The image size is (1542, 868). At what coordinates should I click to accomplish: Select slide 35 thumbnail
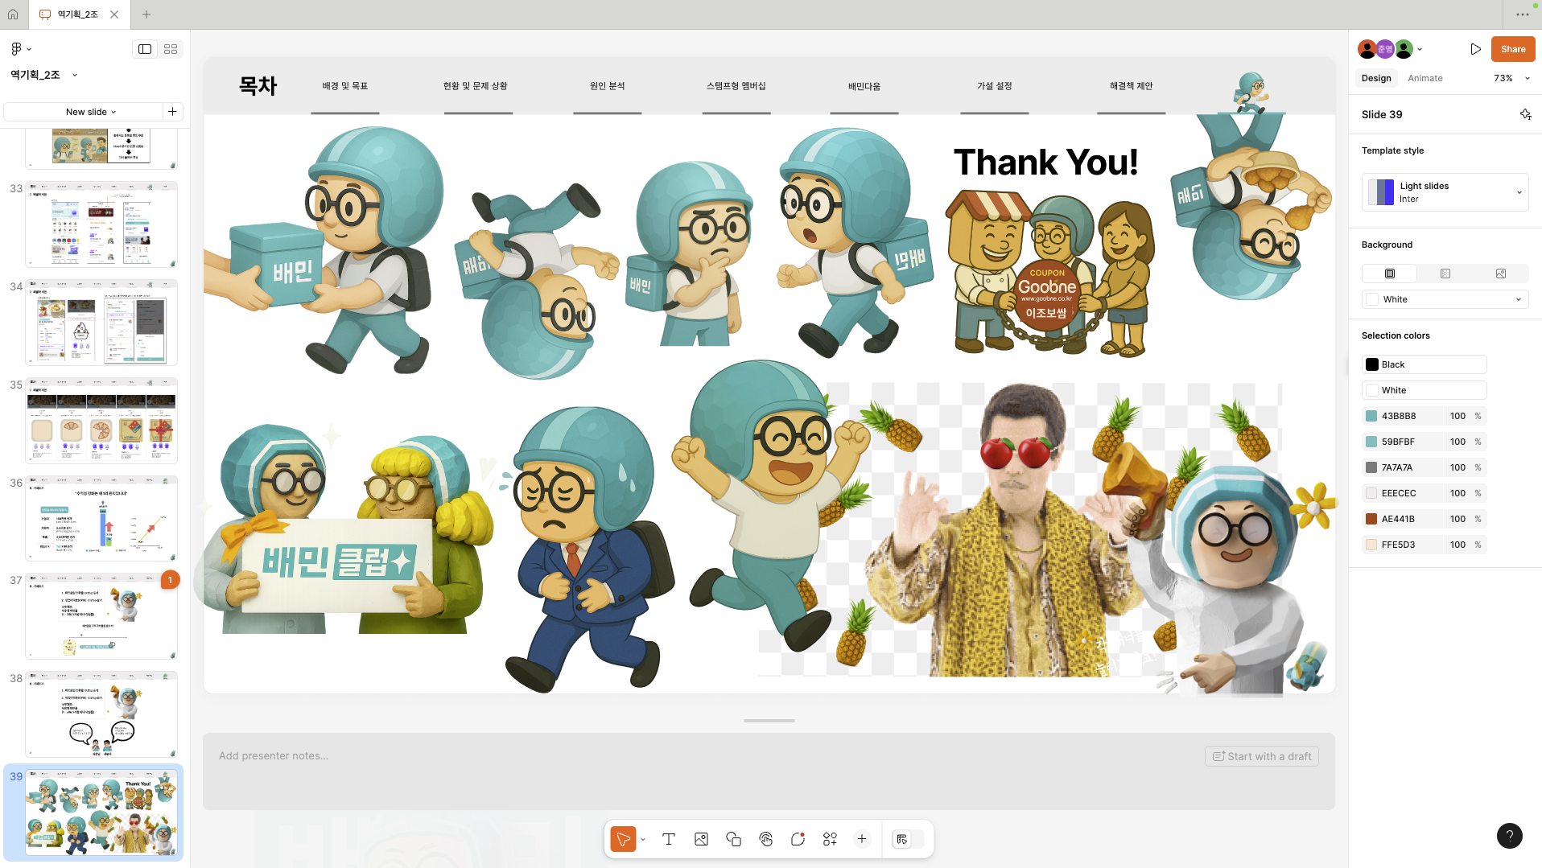click(101, 421)
